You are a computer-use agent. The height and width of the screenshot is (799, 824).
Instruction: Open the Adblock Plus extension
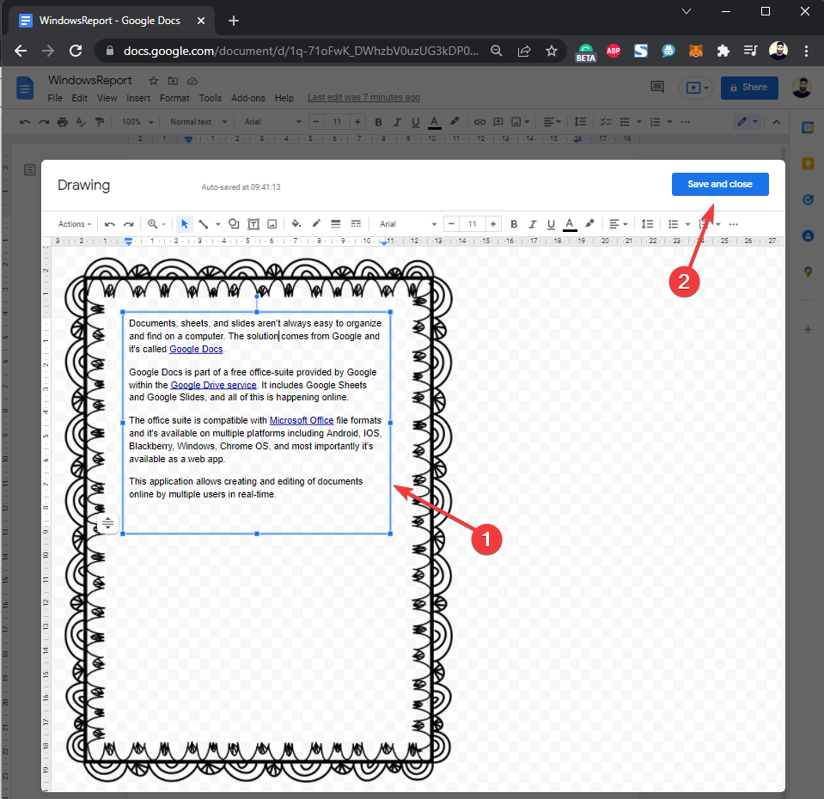click(x=613, y=51)
